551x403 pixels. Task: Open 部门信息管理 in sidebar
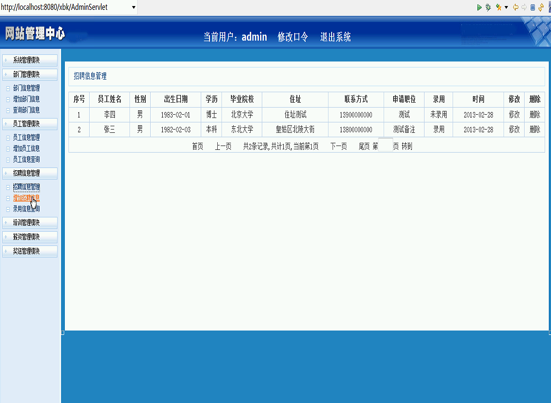26,88
